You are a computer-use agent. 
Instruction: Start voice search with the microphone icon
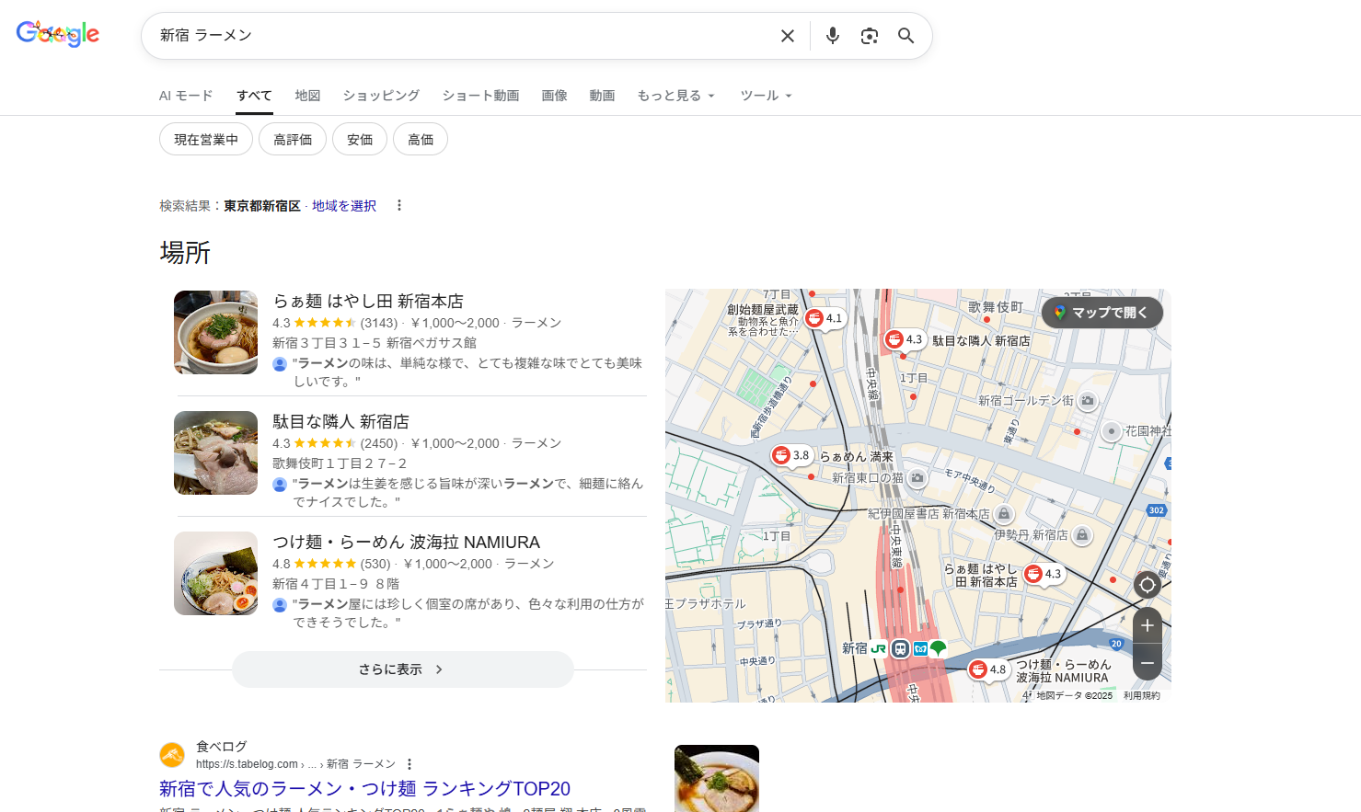point(832,36)
